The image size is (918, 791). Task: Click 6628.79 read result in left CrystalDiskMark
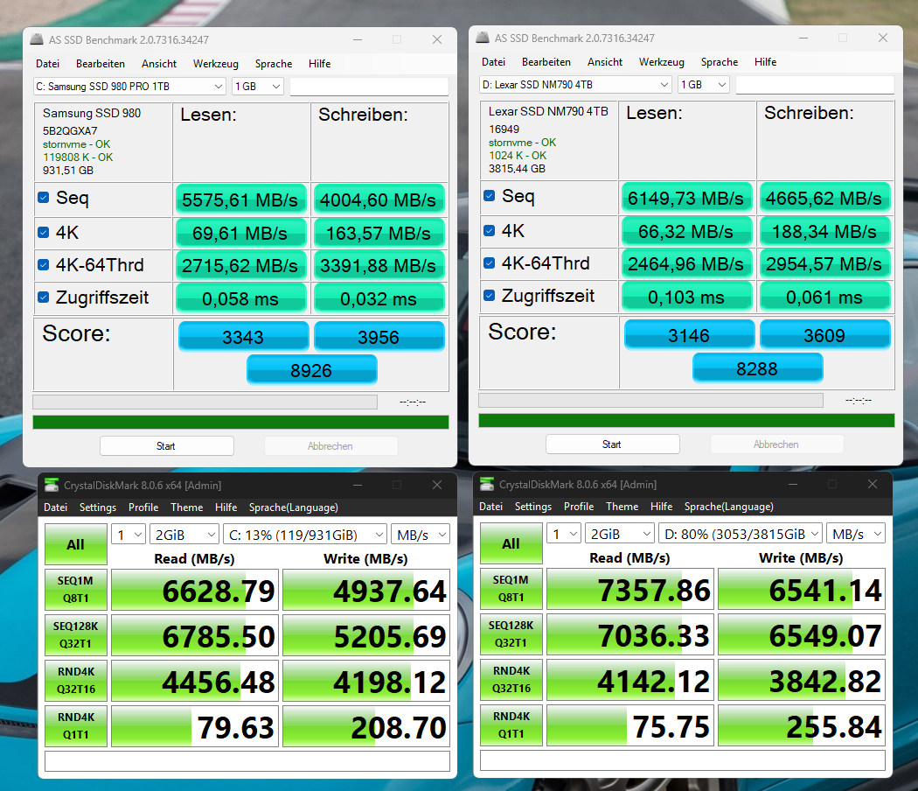194,590
